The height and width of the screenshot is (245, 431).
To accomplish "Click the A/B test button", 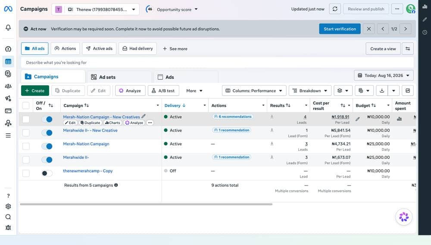I will [x=163, y=91].
